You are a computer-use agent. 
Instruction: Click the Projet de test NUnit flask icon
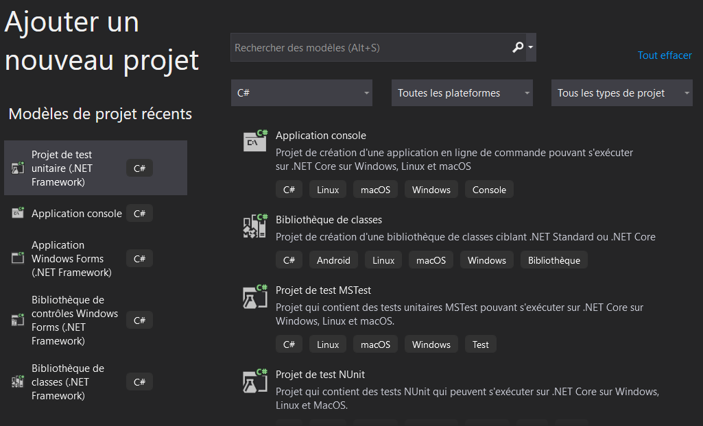pyautogui.click(x=256, y=380)
